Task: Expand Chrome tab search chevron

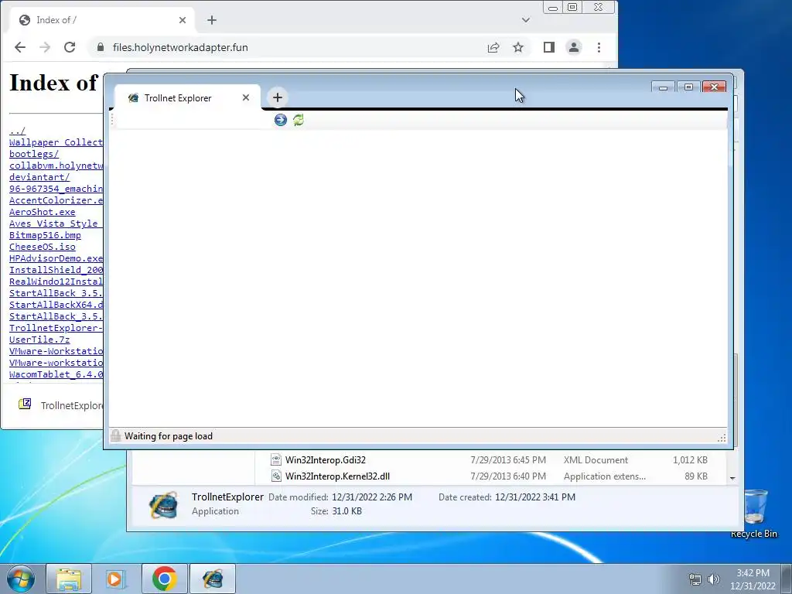Action: pos(526,20)
